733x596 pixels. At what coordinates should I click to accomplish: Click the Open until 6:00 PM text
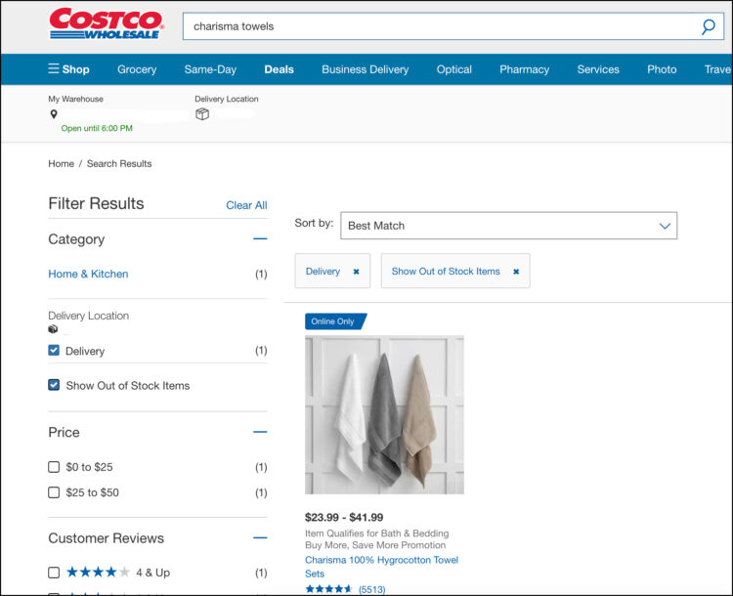click(97, 128)
